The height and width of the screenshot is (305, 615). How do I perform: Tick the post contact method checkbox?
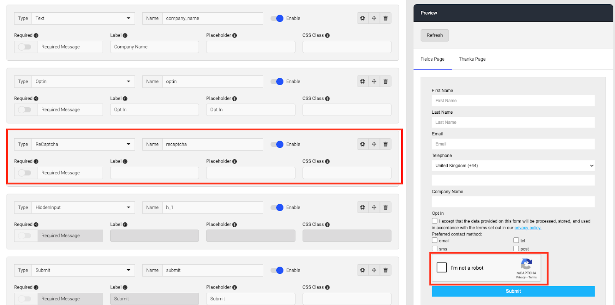pos(516,249)
